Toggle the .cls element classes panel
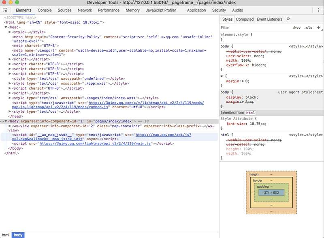Image resolution: width=324 pixels, height=238 pixels. point(308,28)
